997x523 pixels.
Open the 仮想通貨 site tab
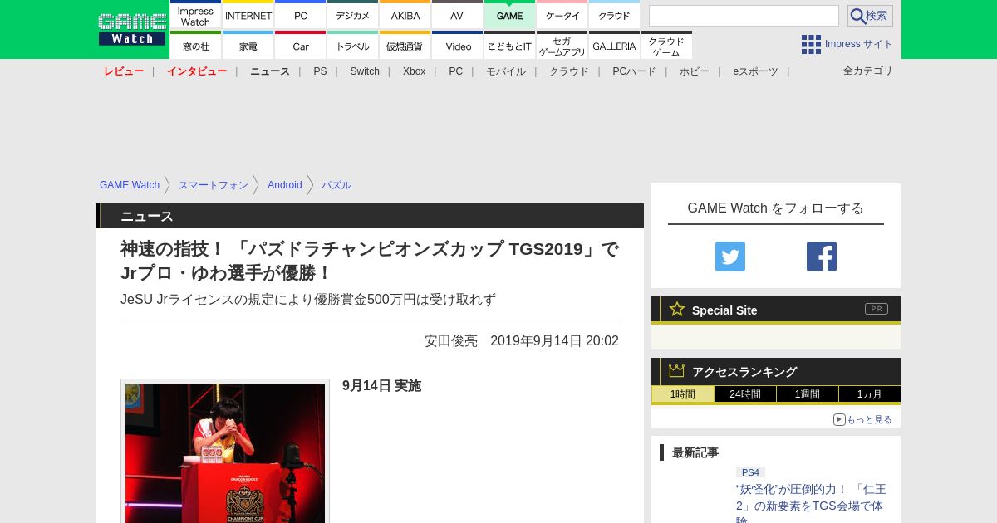pos(405,46)
